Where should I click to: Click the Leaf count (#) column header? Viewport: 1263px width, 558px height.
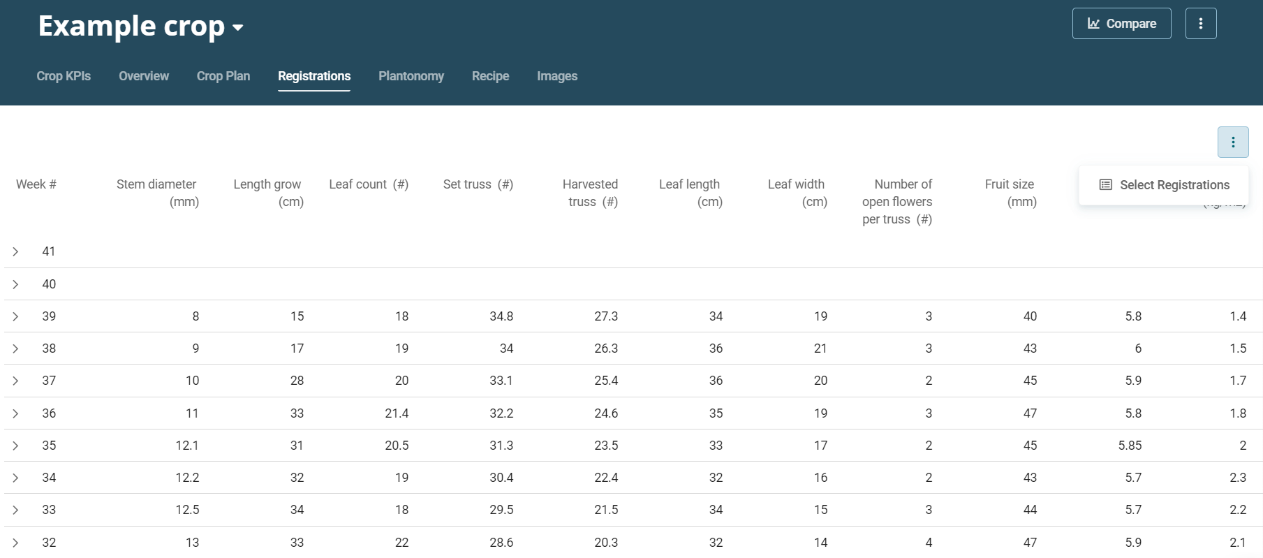coord(369,184)
